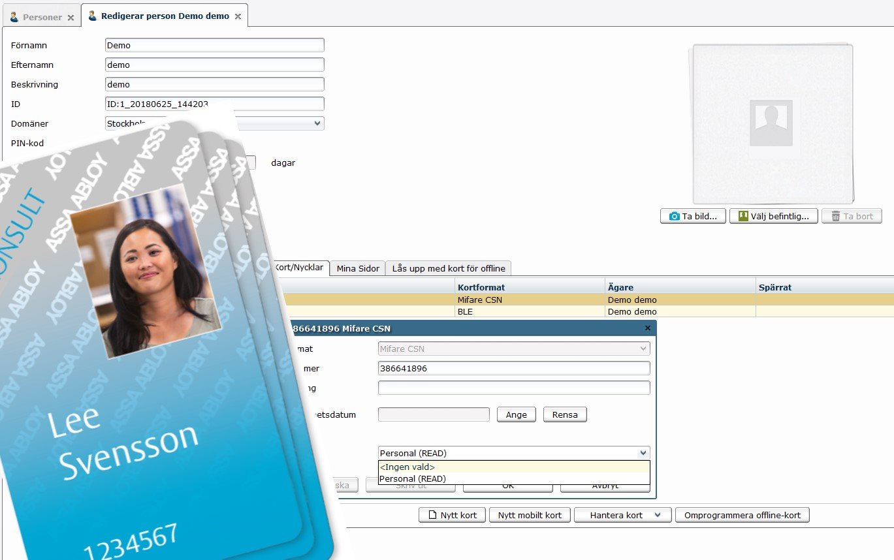Screen dimensions: 894x560
Task: Click the camera icon on Ta bild button
Action: pyautogui.click(x=674, y=217)
